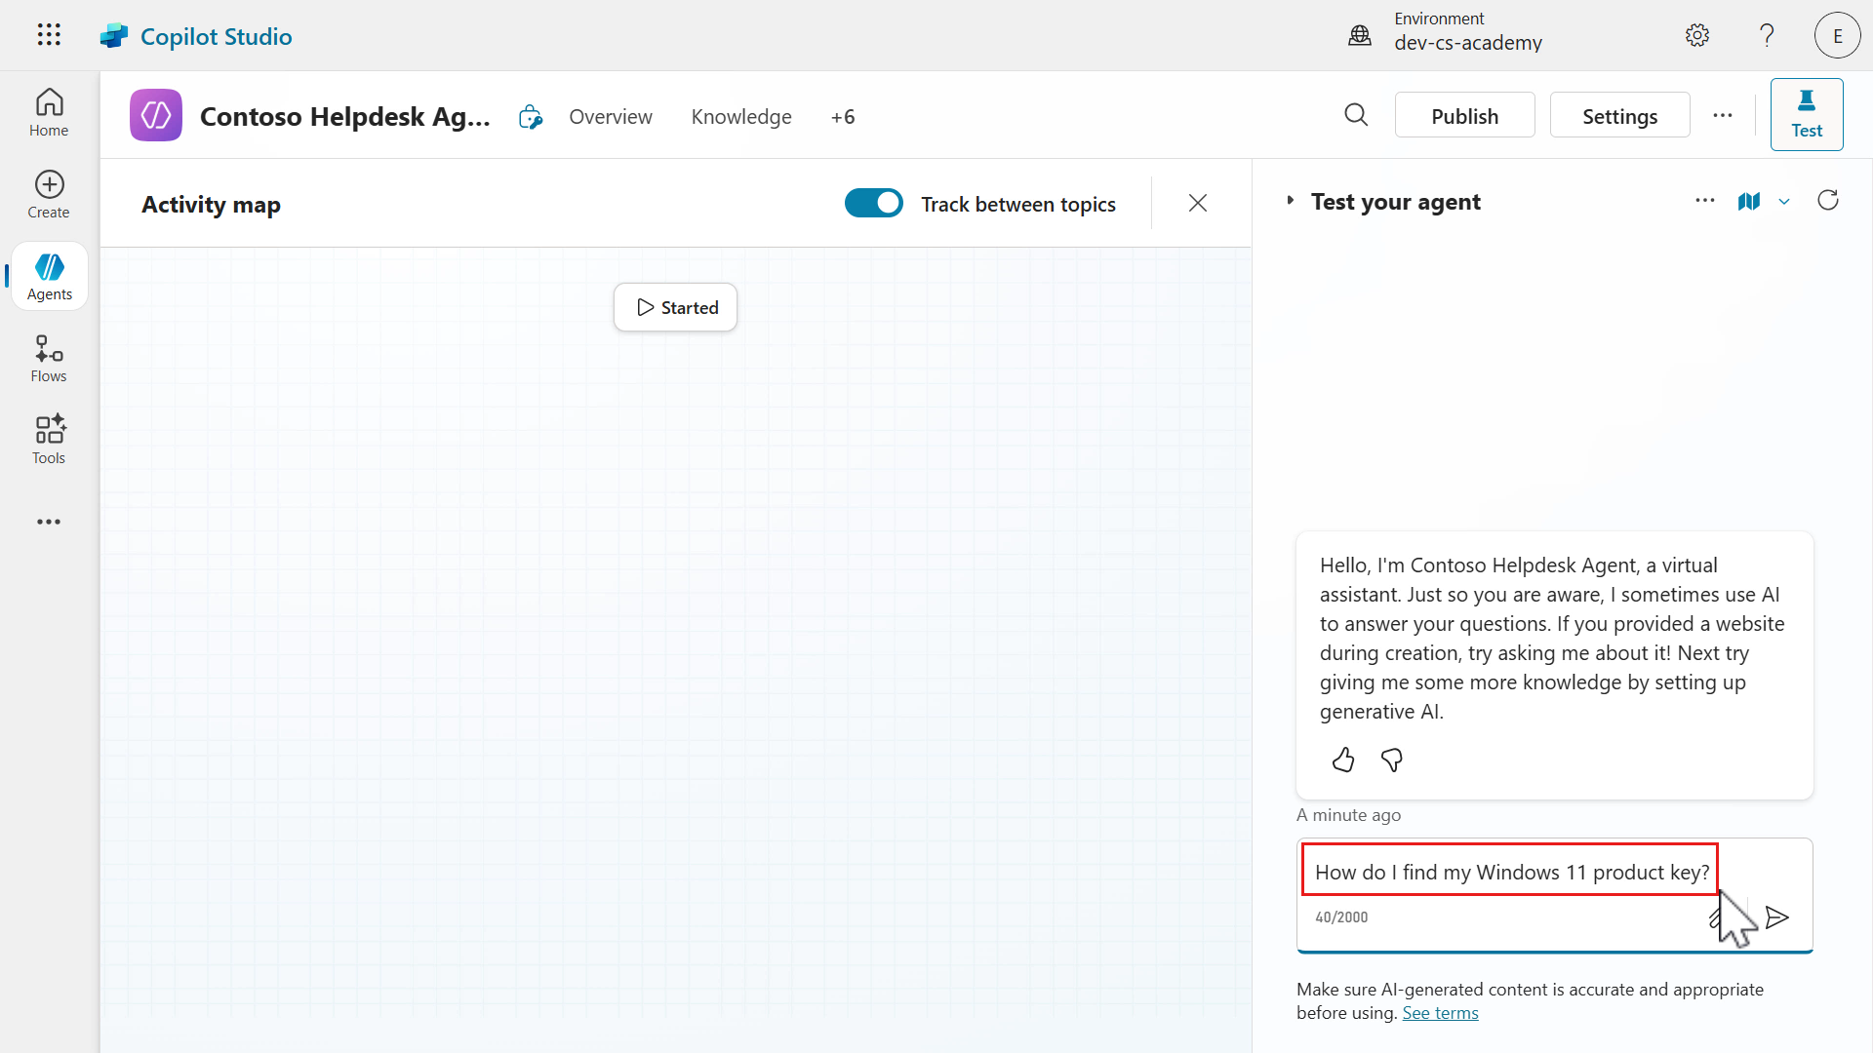Screen dimensions: 1873x1053
Task: Switch to the Knowledge tab
Action: tap(741, 117)
